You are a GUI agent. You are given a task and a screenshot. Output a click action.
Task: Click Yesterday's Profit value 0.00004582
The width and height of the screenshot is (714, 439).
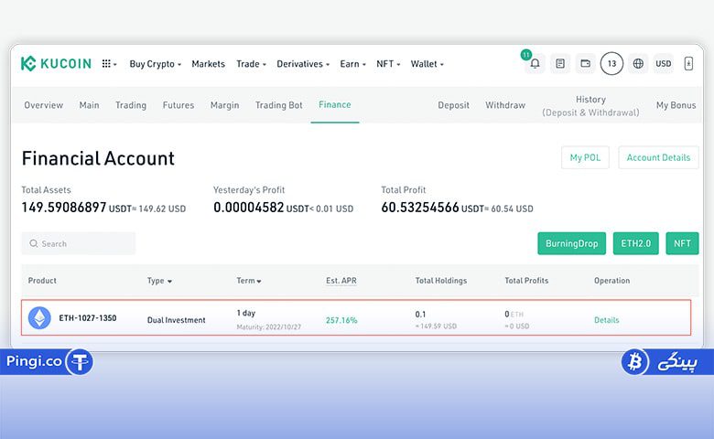click(249, 208)
